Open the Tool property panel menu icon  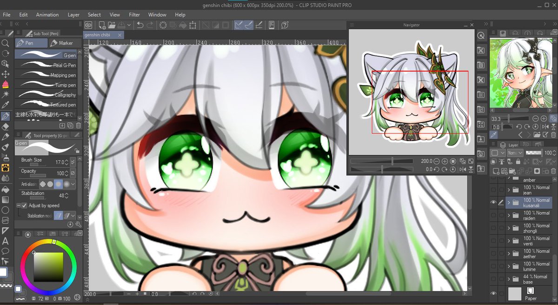(18, 135)
